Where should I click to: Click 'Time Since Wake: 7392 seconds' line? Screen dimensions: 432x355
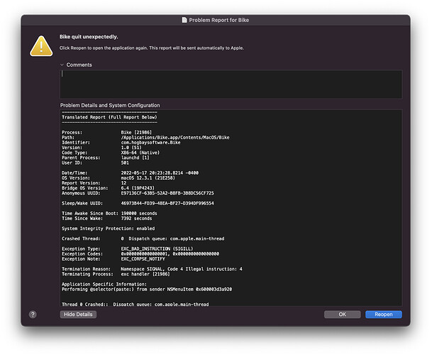pyautogui.click(x=107, y=219)
